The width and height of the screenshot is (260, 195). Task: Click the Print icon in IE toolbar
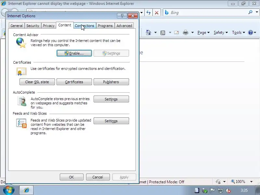coord(185,33)
